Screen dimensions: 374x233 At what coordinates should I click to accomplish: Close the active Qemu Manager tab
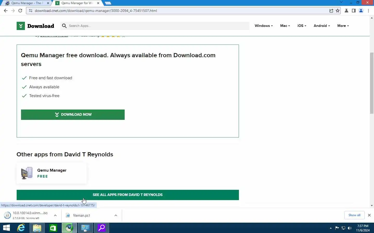coord(98,3)
